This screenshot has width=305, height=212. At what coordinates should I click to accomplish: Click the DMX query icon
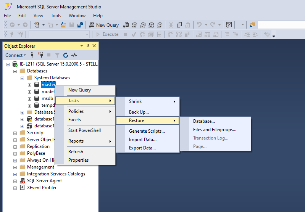tap(143, 25)
